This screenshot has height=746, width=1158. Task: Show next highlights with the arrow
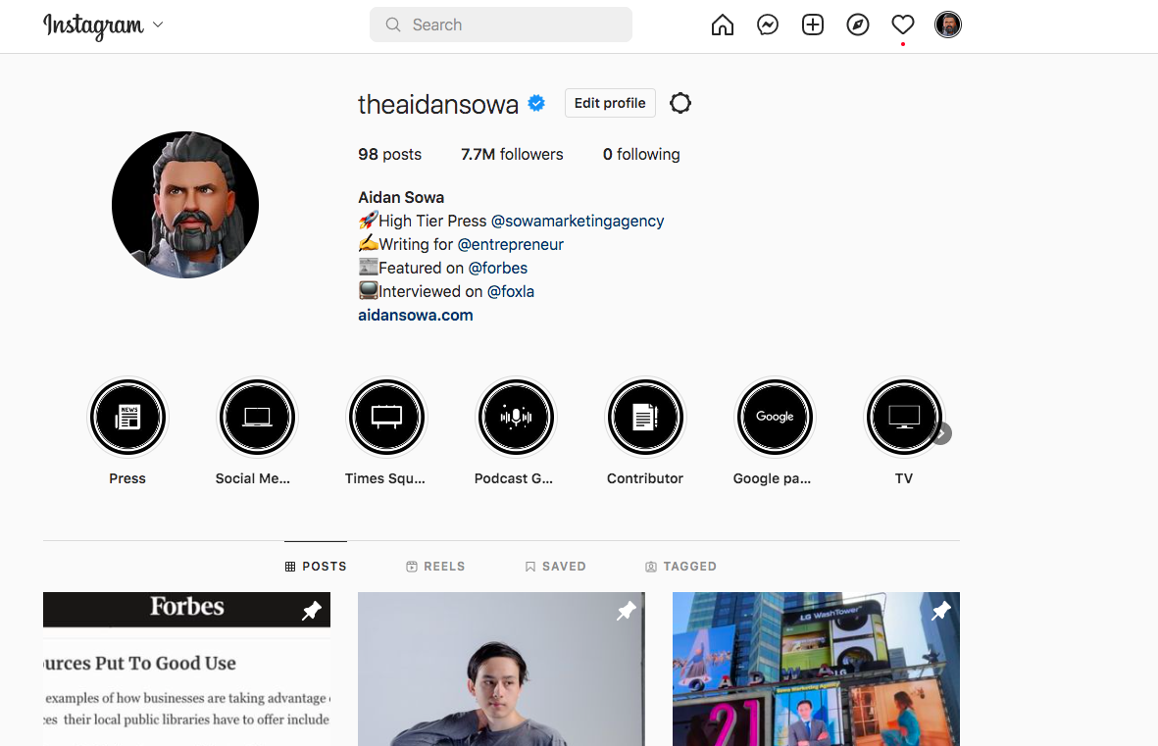tap(941, 433)
